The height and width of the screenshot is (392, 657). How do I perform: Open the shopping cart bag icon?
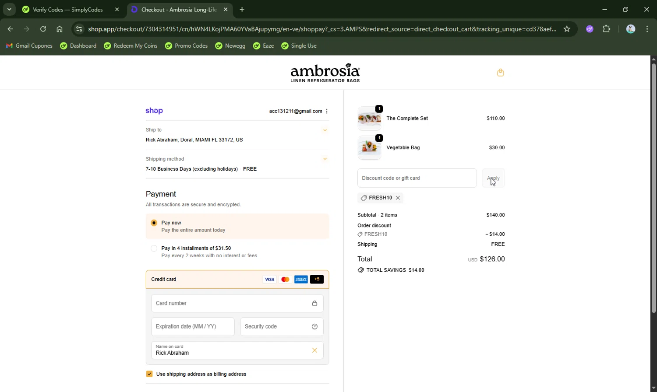(x=500, y=73)
